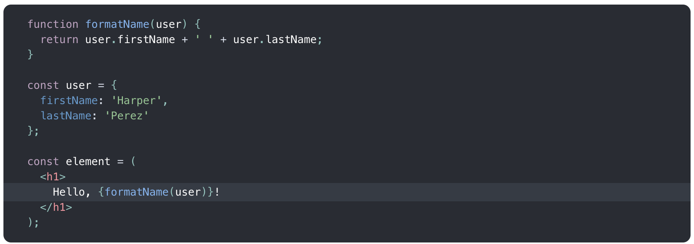Click the lastName property key
The image size is (694, 244).
click(66, 116)
